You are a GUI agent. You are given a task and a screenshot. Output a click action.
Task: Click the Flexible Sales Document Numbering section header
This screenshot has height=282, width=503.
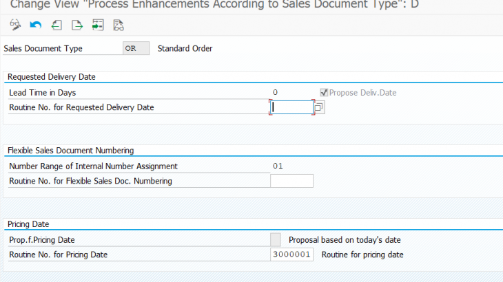tap(70, 150)
